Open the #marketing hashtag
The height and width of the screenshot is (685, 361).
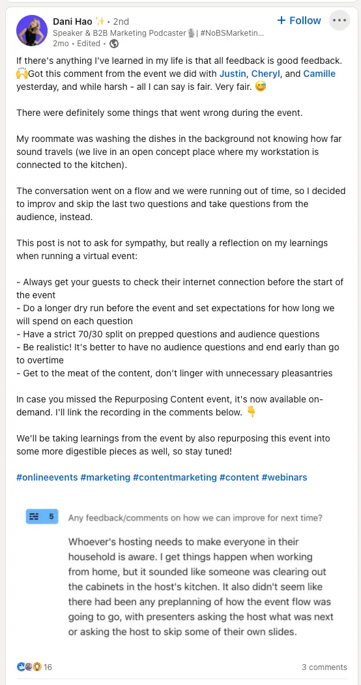click(106, 477)
